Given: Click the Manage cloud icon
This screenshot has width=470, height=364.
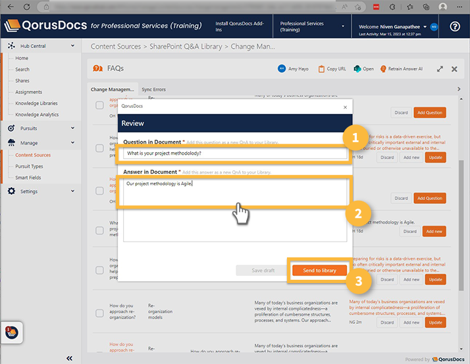Looking at the screenshot, I should click(x=11, y=142).
